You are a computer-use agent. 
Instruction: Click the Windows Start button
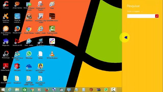[x=3, y=90]
